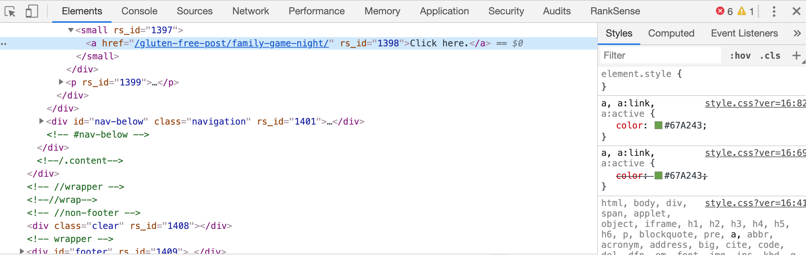Click the red error count icon
The width and height of the screenshot is (806, 255).
click(720, 11)
